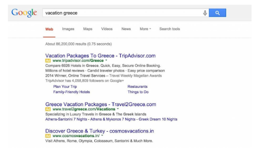
Task: Select the Web tab
Action: point(49,29)
